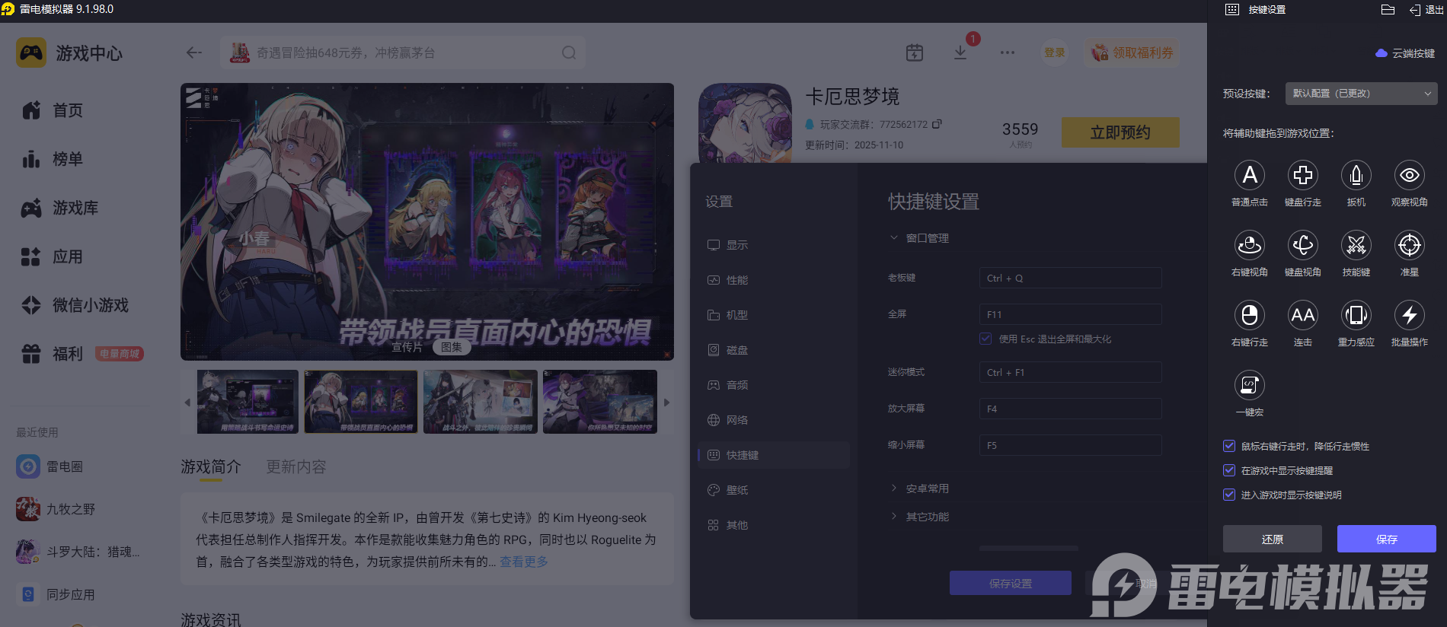Screen dimensions: 1447x627
Task: Pick the 重力感应 phone tilt icon
Action: tap(1356, 315)
